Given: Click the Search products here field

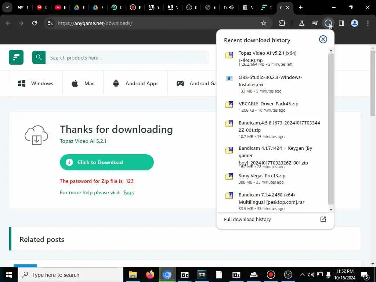Looking at the screenshot, I should click(127, 58).
